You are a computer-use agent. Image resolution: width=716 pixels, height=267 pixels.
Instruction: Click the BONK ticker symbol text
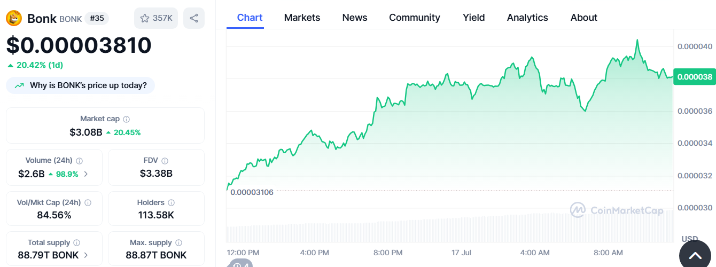(x=71, y=19)
